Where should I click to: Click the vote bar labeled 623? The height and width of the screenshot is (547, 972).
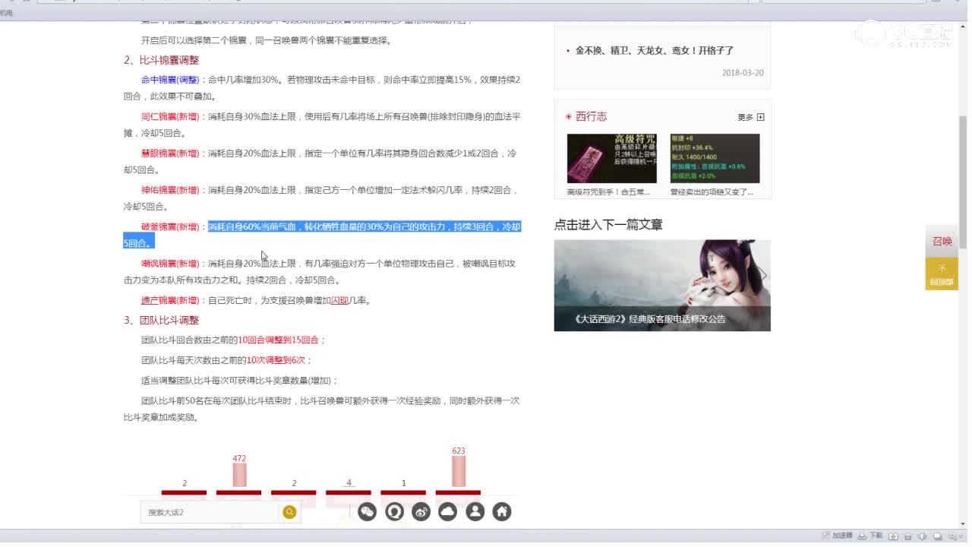tap(458, 471)
